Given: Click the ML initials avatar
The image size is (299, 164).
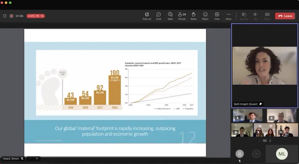Looking at the screenshot, I should click(282, 154).
